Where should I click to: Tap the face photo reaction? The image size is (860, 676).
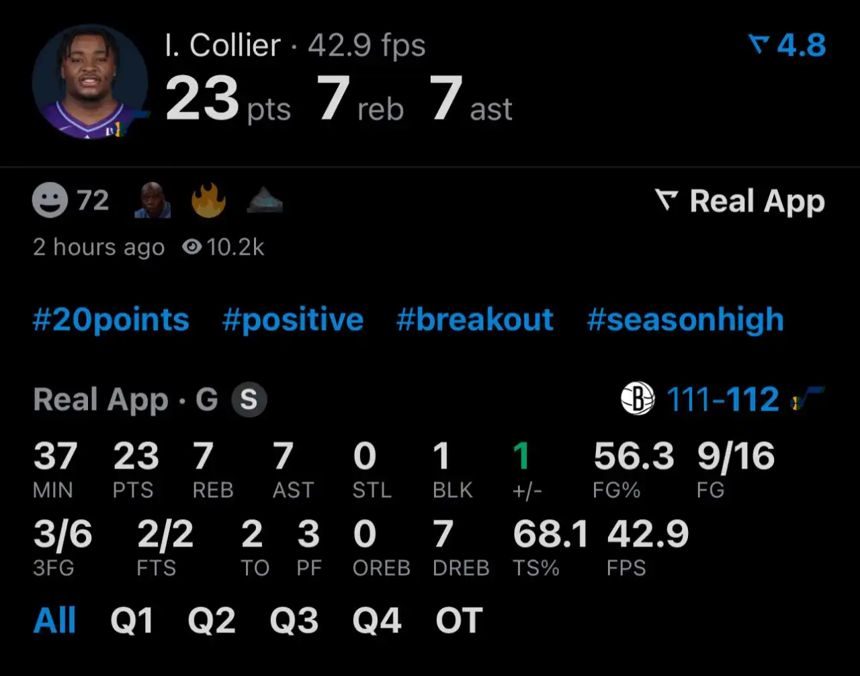tap(153, 201)
